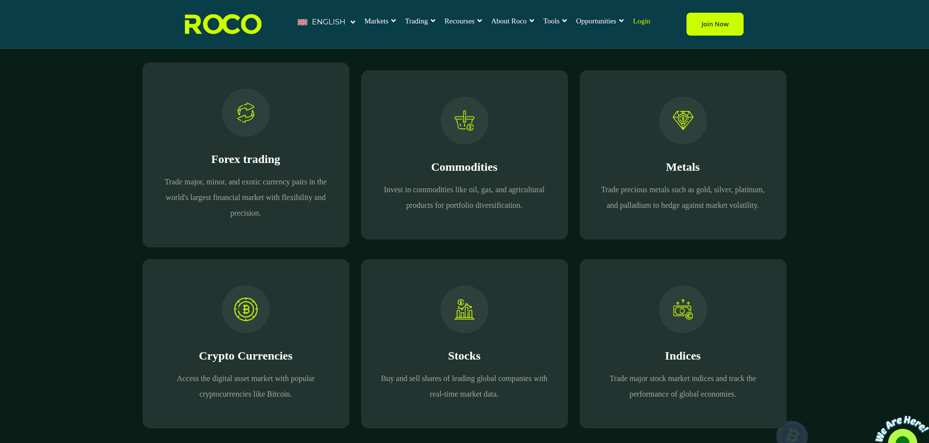The height and width of the screenshot is (443, 929).
Task: Select the Metals information card
Action: click(683, 155)
